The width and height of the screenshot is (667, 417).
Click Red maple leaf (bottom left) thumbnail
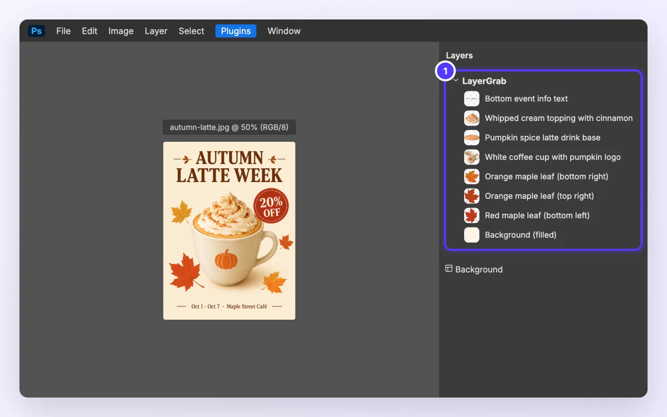[472, 215]
